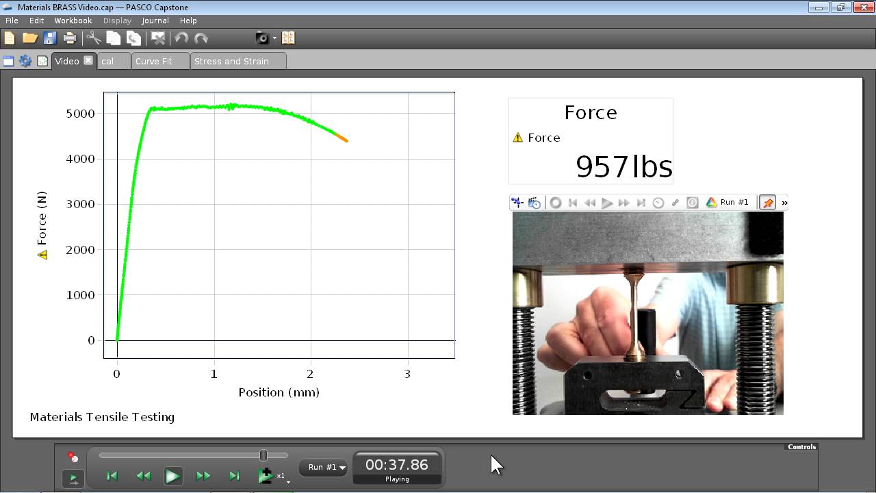Skip video to beginning in video toolbar
This screenshot has width=876, height=493.
(573, 203)
